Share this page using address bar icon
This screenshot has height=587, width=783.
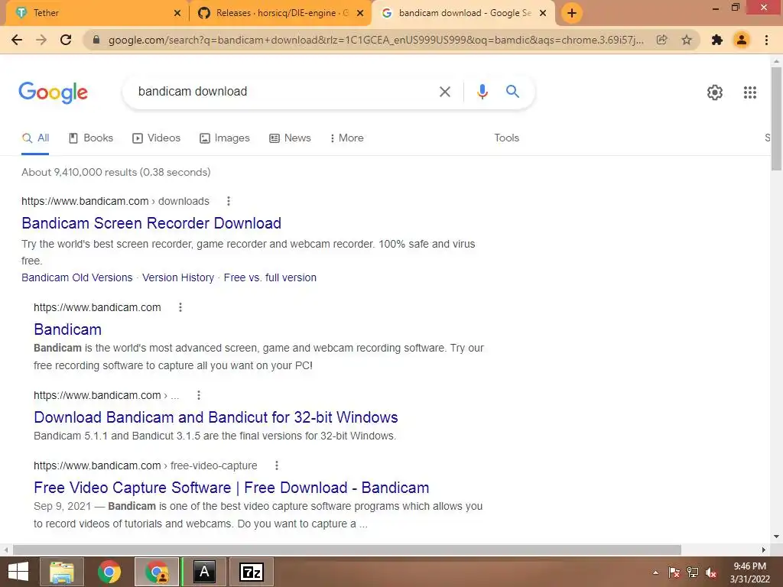coord(661,40)
